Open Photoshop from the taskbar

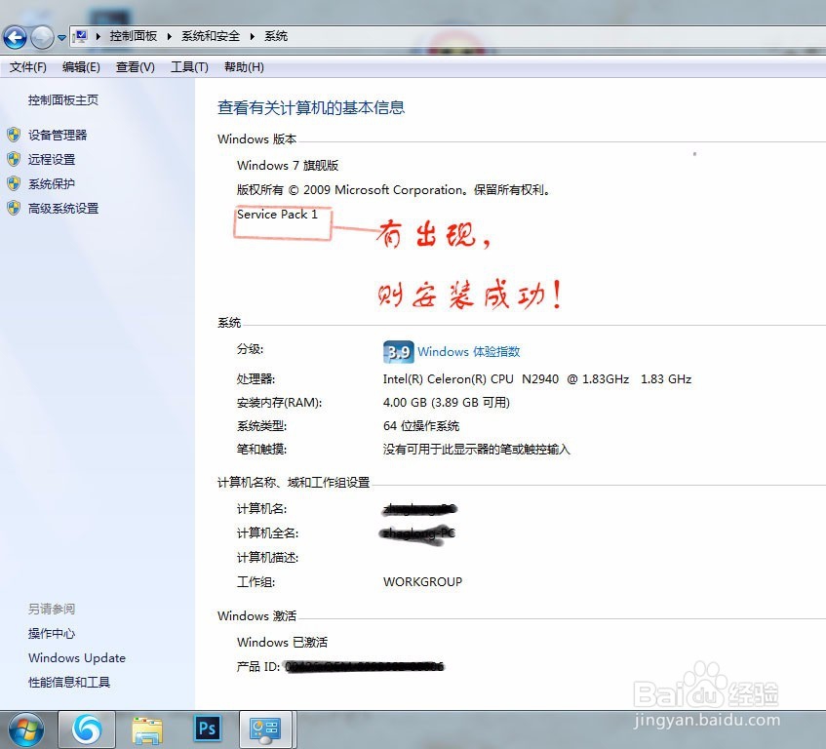click(207, 729)
